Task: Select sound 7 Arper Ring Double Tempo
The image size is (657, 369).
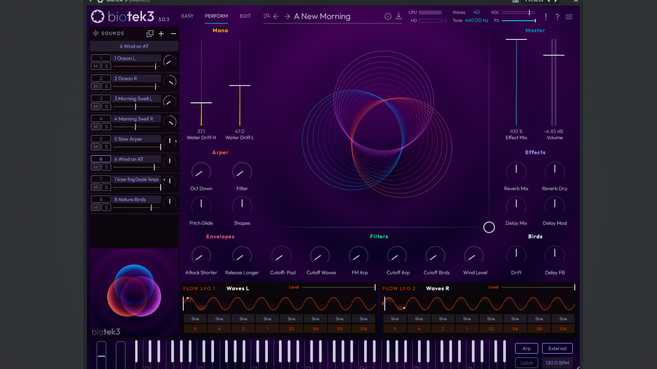Action: tap(137, 179)
